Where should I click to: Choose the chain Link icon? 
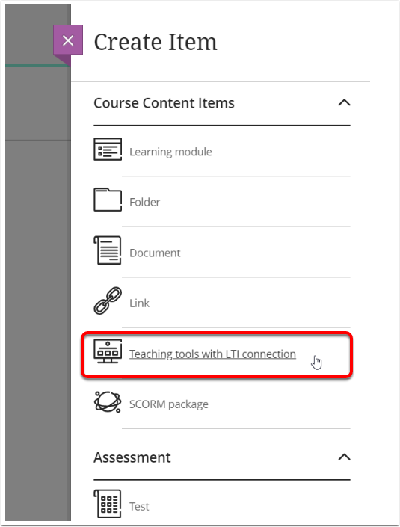pos(108,301)
